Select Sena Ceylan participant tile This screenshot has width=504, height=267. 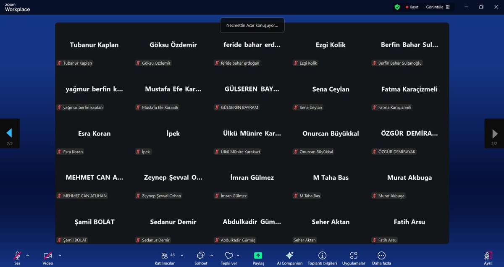[331, 89]
